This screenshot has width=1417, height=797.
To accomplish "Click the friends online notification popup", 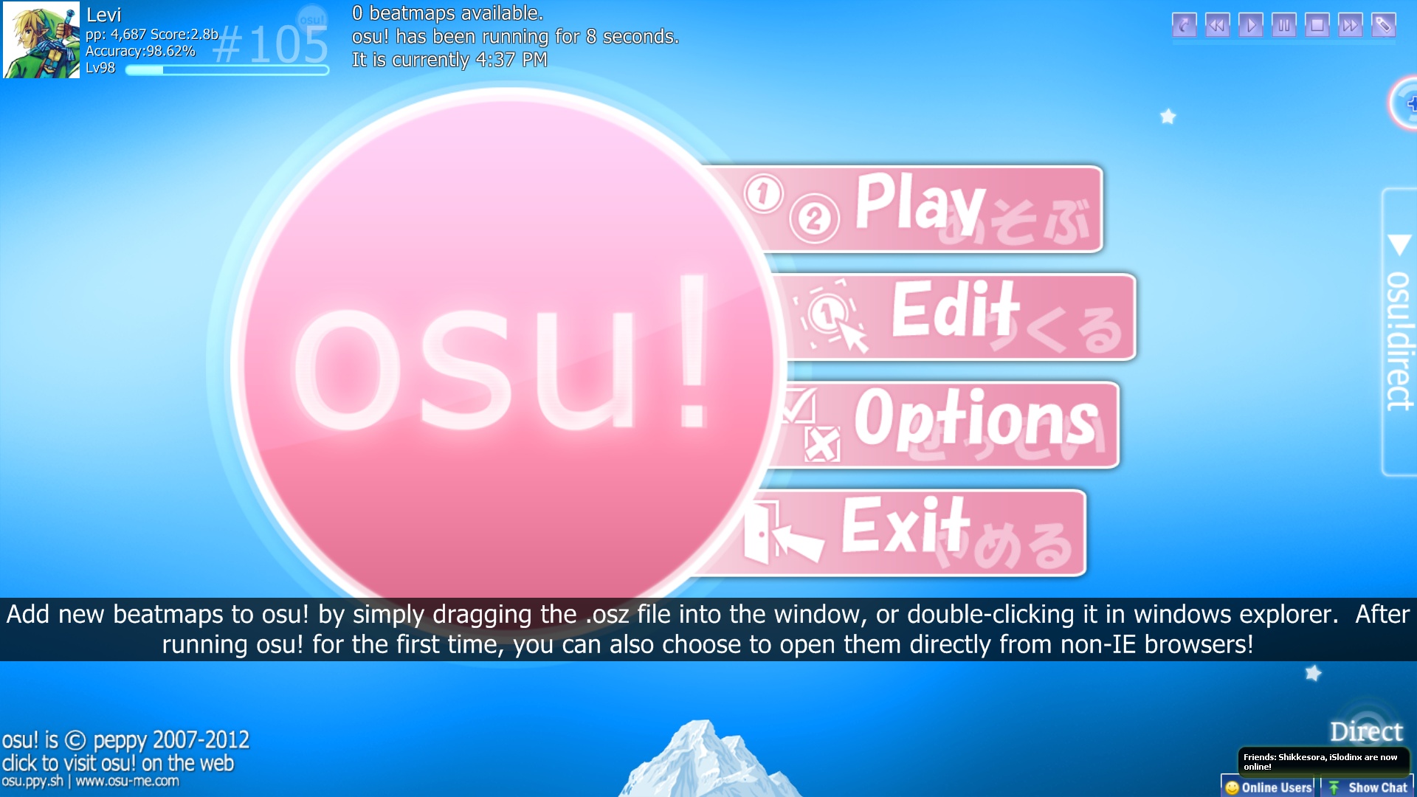I will tap(1323, 762).
